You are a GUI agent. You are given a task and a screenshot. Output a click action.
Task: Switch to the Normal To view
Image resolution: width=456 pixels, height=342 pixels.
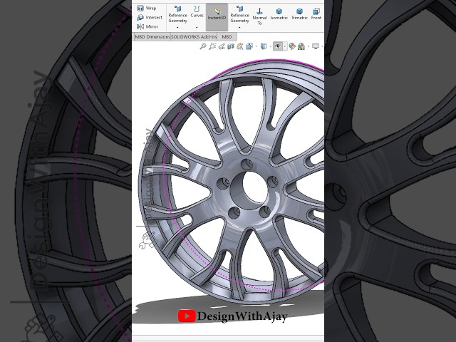click(259, 16)
